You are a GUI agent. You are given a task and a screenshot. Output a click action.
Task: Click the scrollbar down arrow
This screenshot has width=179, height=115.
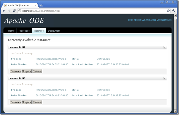(x=175, y=111)
